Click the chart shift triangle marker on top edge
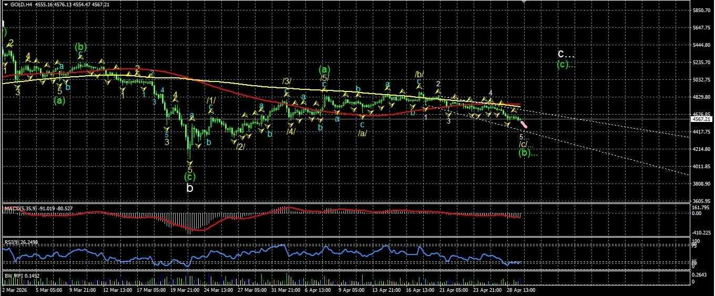This screenshot has width=715, height=296. coord(524,2)
